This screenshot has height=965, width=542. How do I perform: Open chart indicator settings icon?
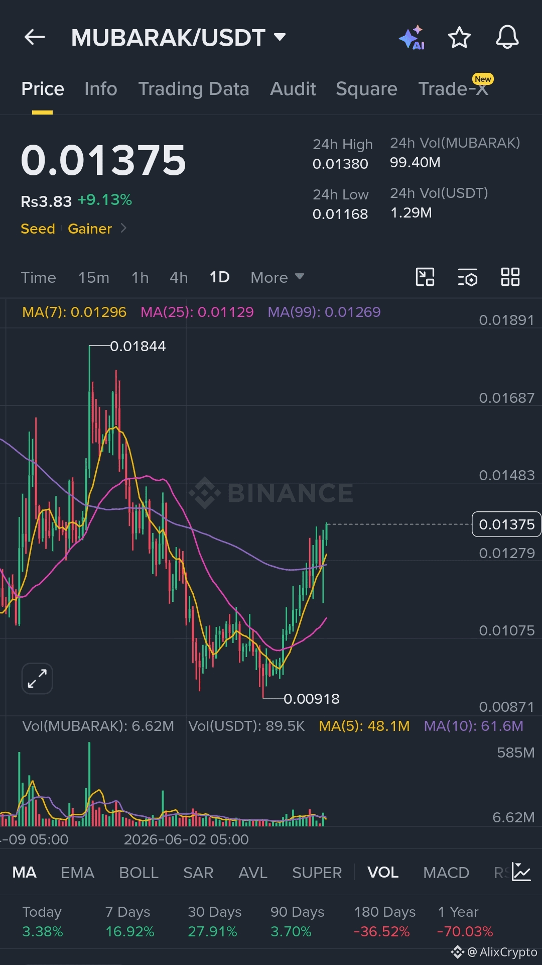coord(468,277)
